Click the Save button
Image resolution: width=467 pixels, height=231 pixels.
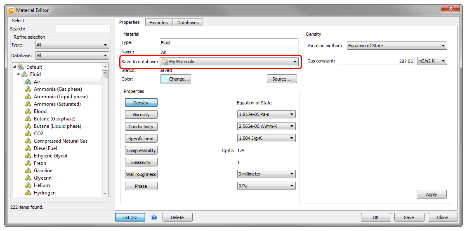coord(409,217)
